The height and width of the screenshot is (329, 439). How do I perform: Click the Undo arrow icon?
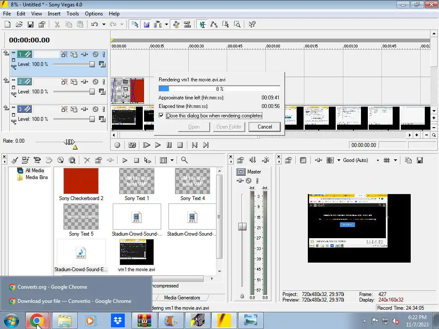(94, 24)
